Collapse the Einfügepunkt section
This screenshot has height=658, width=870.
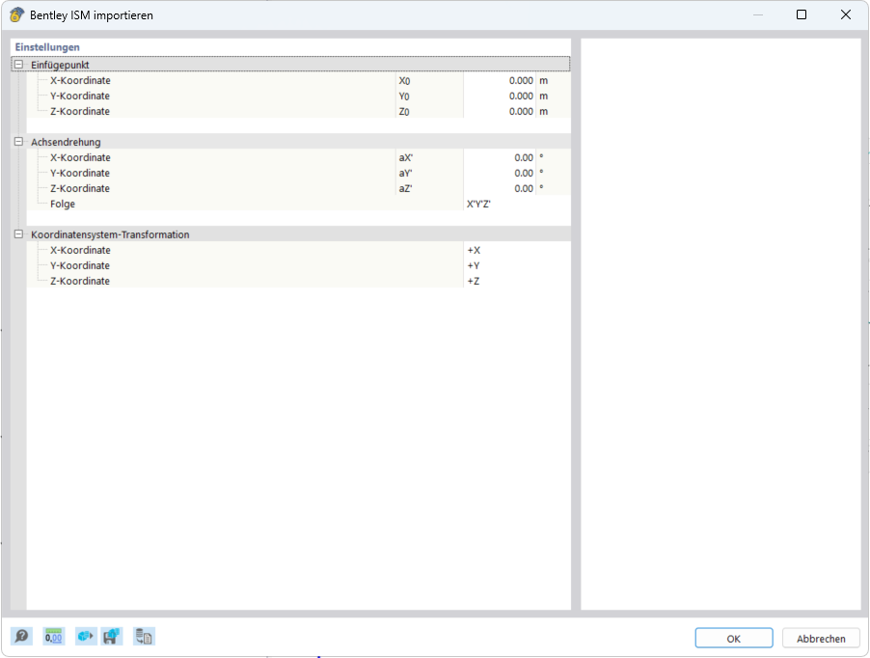(18, 65)
